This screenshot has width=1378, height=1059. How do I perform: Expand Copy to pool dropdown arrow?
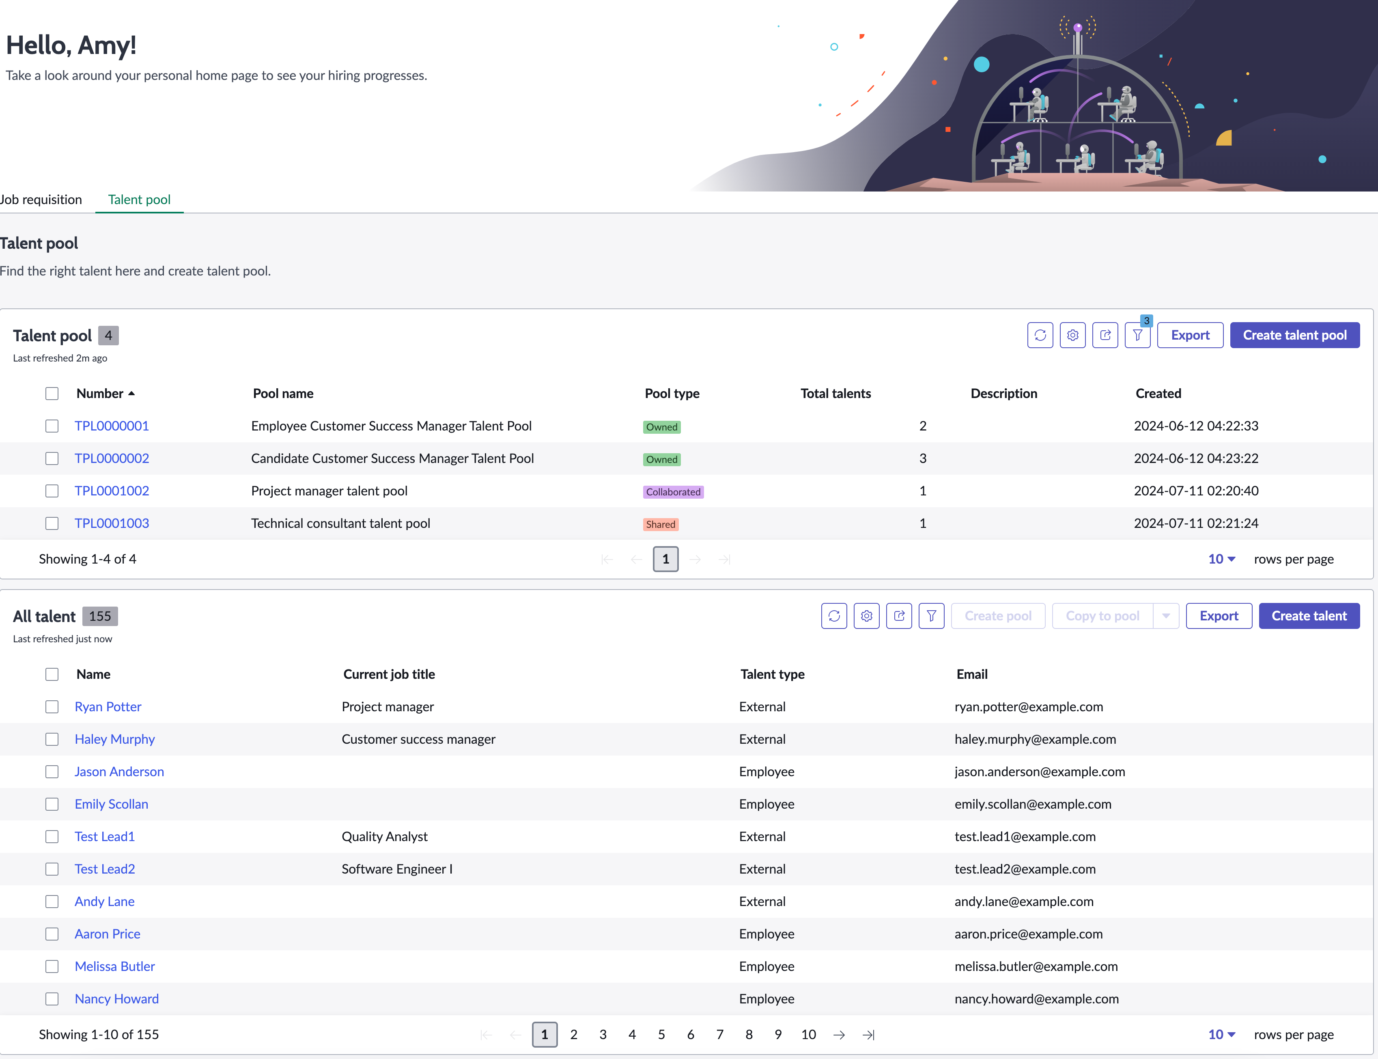pos(1166,616)
